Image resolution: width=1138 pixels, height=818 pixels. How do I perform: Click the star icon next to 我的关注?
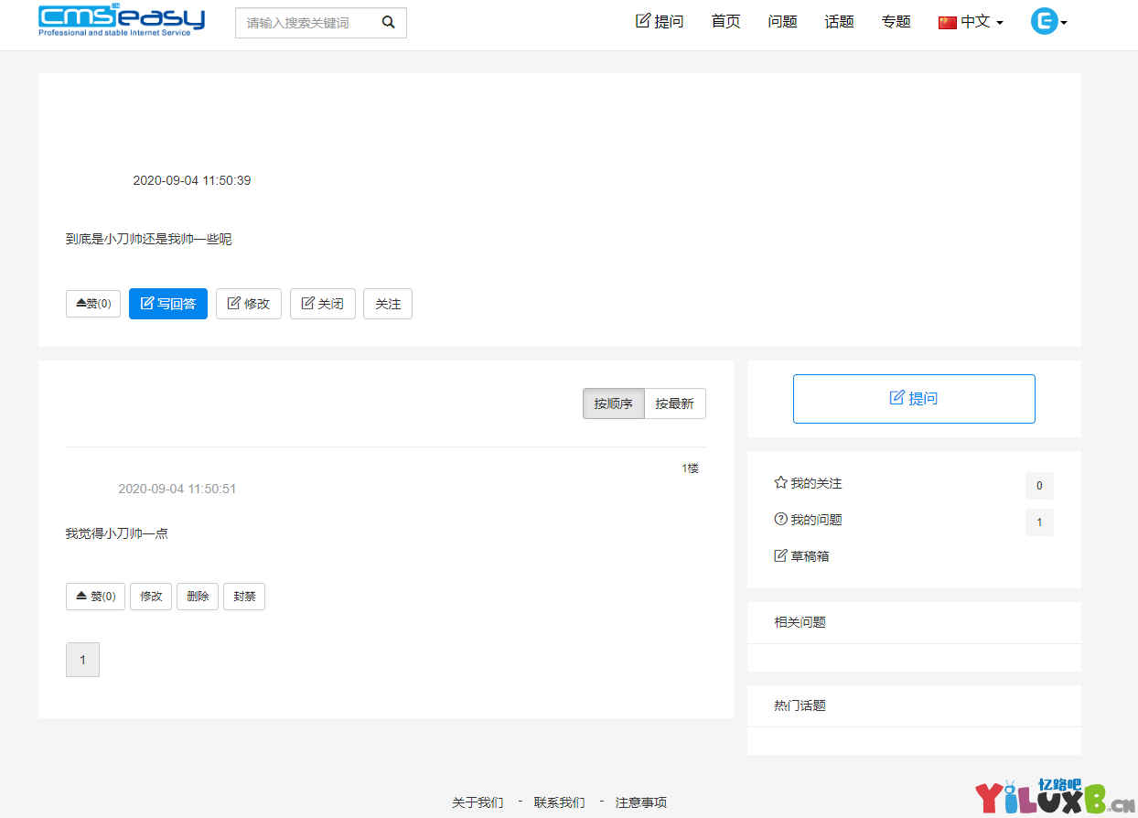coord(780,482)
